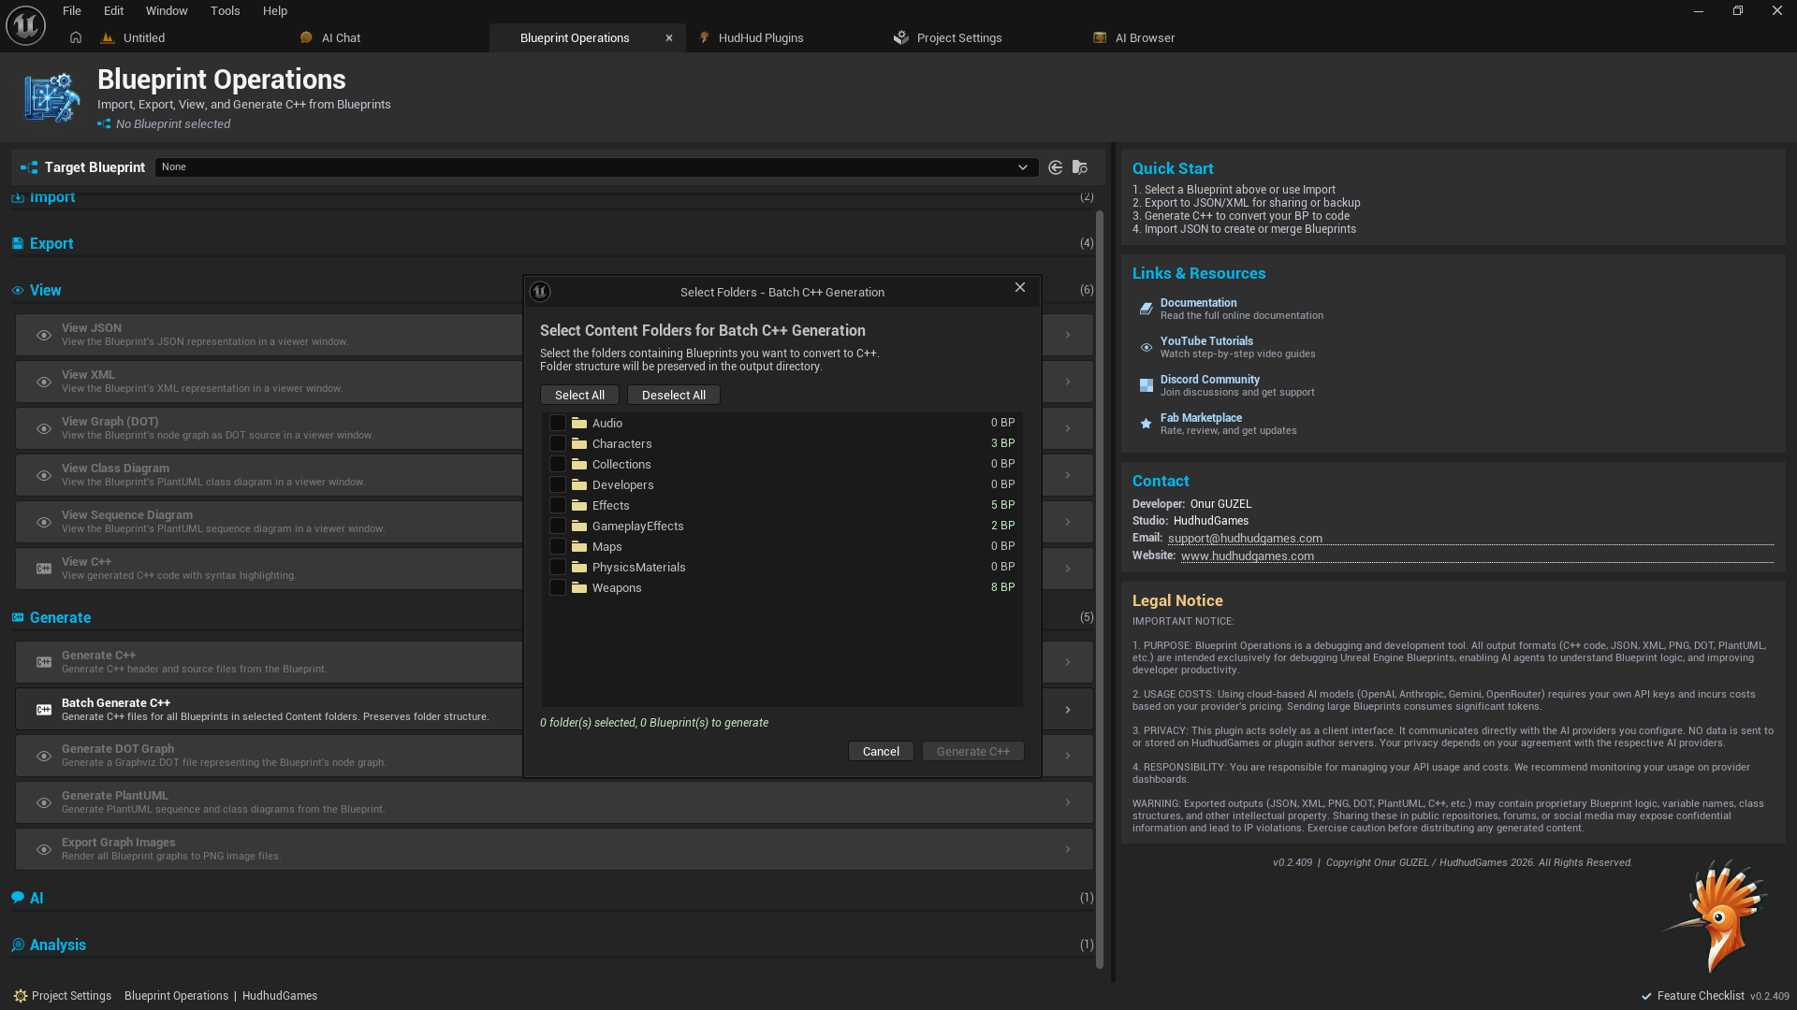This screenshot has width=1797, height=1010.
Task: Switch to the HudHud Plugins tab
Action: (x=760, y=38)
